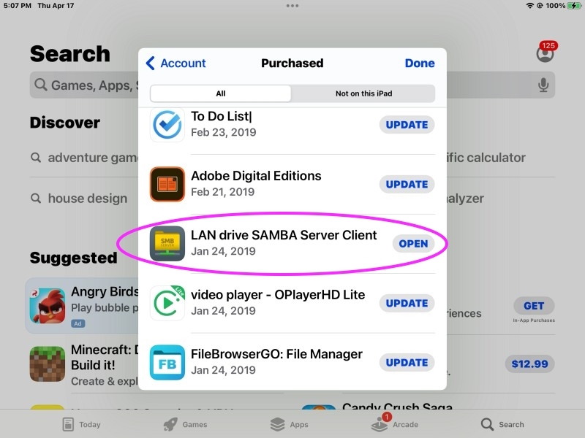Tap the Ad badge under Angry Birds
The width and height of the screenshot is (585, 438).
click(78, 323)
